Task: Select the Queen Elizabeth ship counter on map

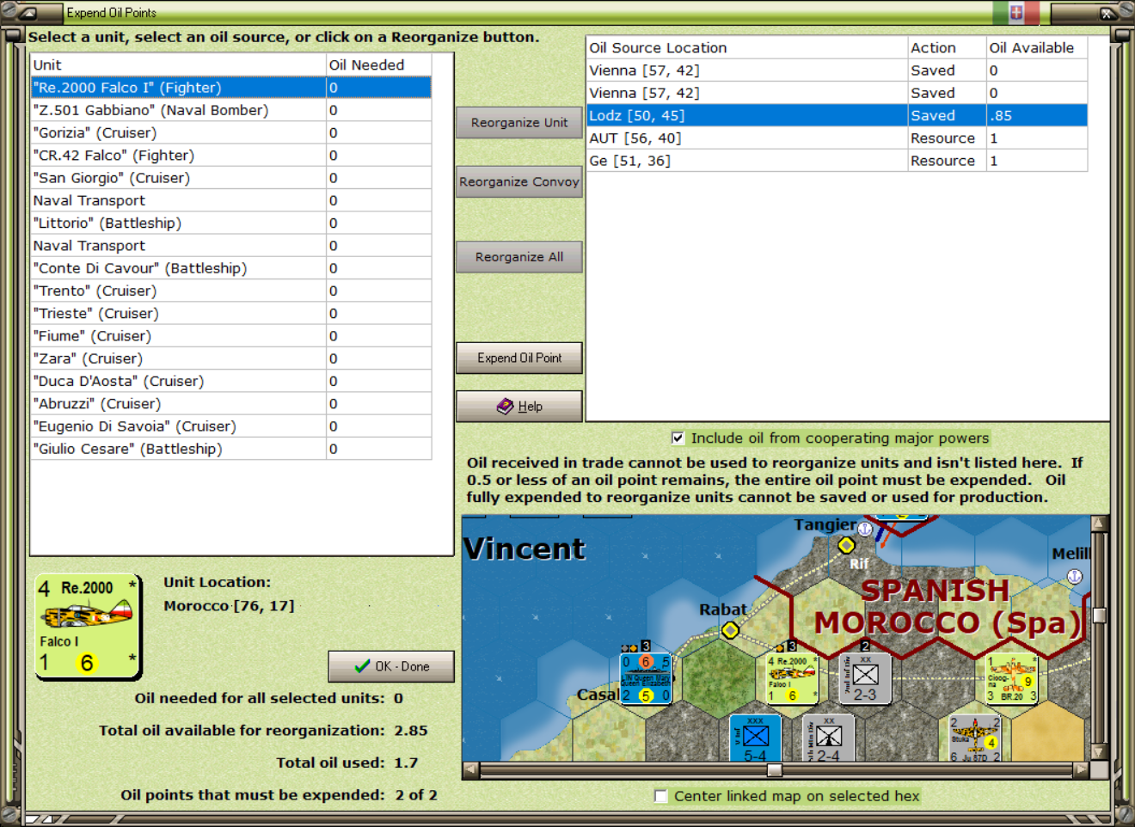Action: pos(646,678)
